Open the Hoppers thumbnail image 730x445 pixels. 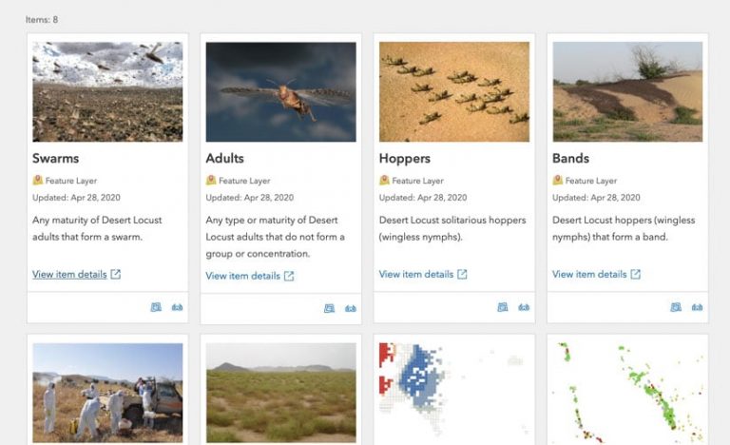(x=454, y=91)
